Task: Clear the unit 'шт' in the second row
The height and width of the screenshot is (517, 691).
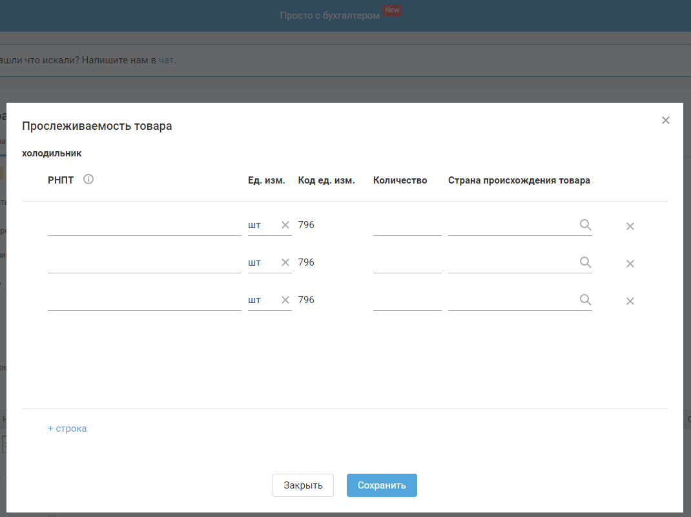Action: (285, 262)
